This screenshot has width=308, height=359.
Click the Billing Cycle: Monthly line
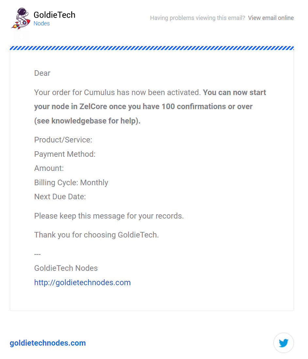coord(71,183)
